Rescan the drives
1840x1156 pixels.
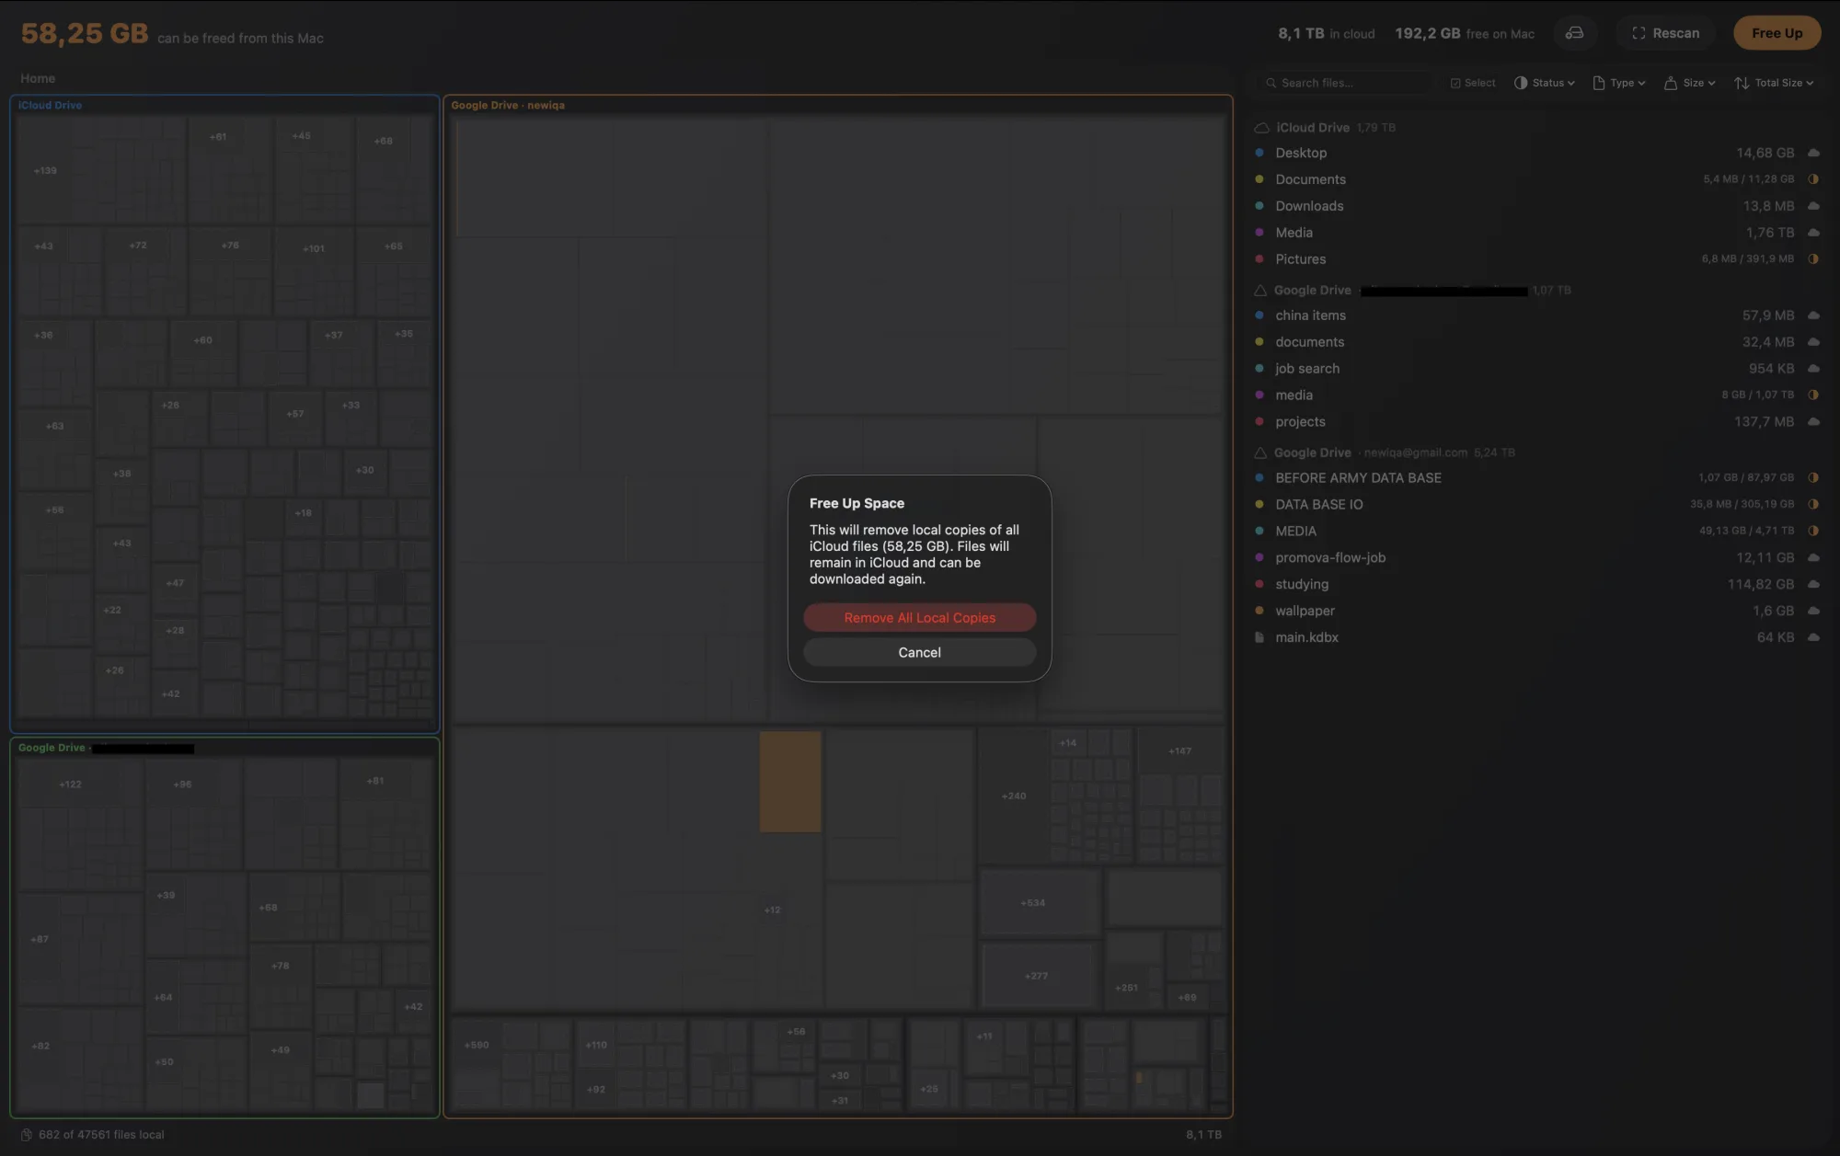click(x=1666, y=33)
